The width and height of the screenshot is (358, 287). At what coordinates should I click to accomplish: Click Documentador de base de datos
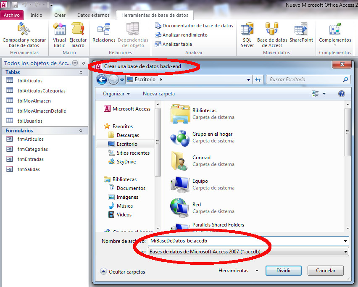[x=194, y=26]
